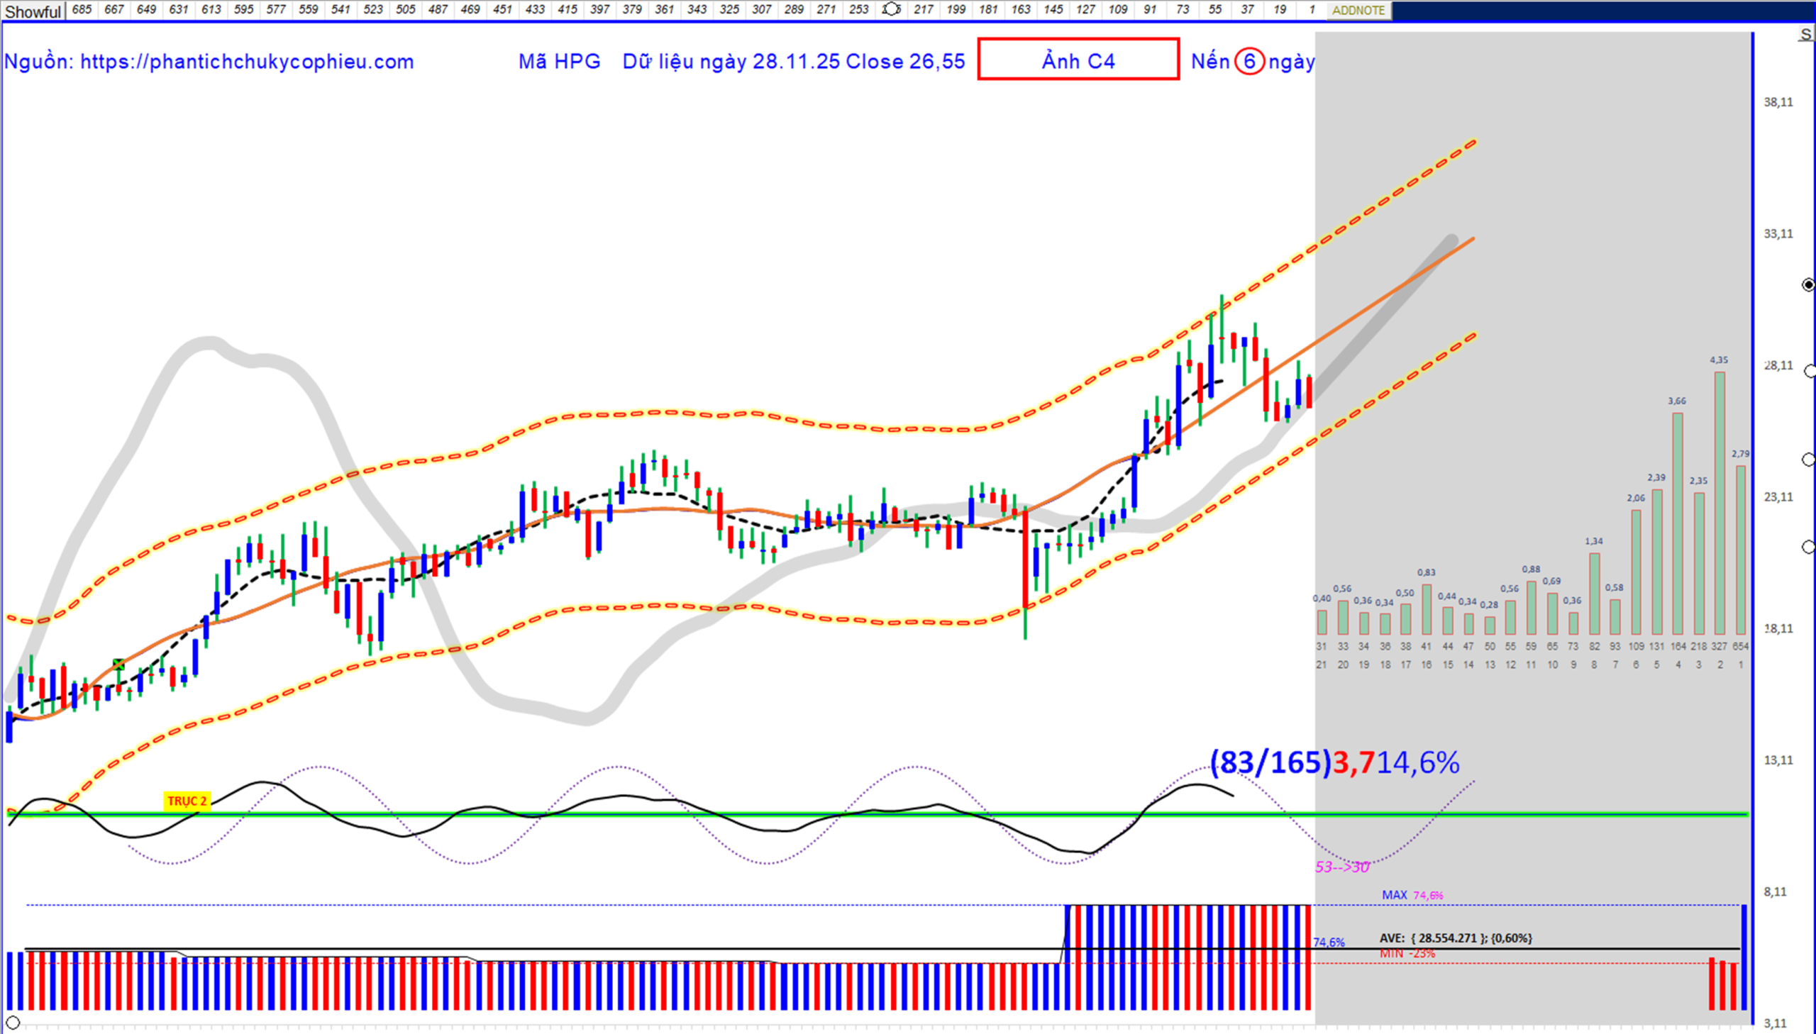Viewport: 1816px width, 1034px height.
Task: Click the yellow TRỤC 2 label
Action: 186,801
